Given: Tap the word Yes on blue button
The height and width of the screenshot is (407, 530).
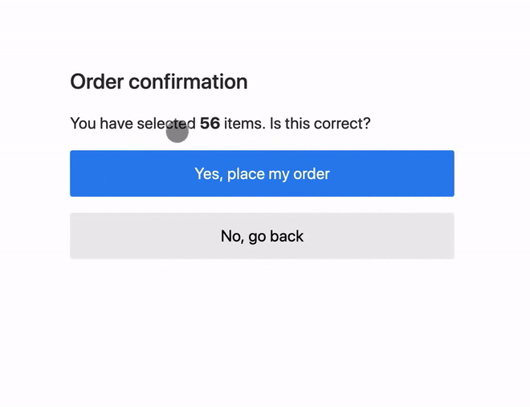Looking at the screenshot, I should pos(208,174).
